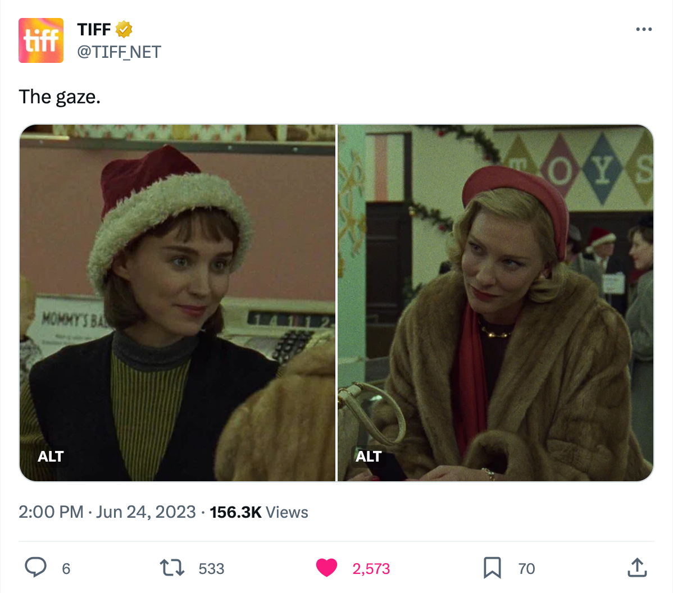
Task: Open the @TIFF_NET handle link
Action: pyautogui.click(x=119, y=52)
